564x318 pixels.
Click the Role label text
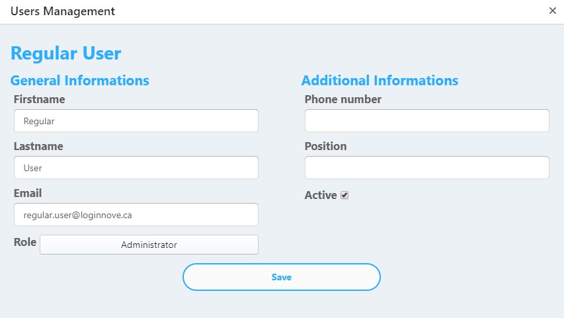click(x=25, y=243)
